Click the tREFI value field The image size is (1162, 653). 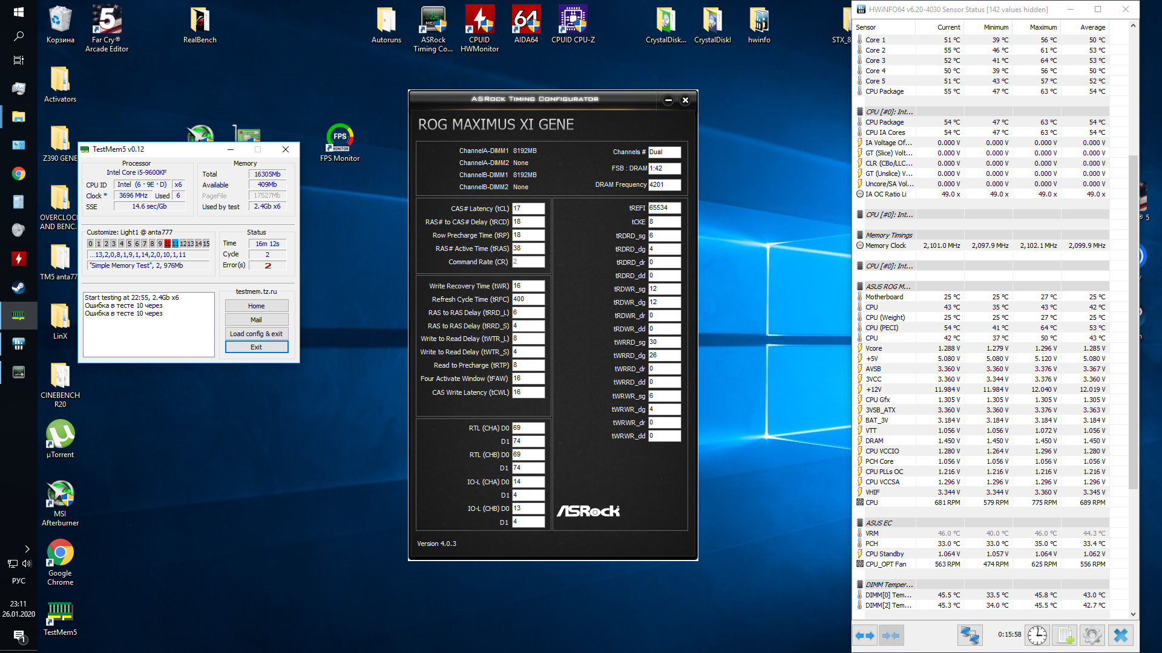click(664, 208)
